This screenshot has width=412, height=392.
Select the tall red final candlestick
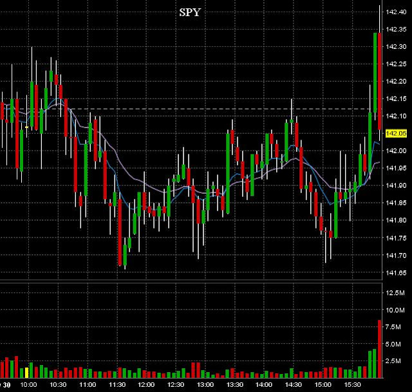[x=380, y=81]
